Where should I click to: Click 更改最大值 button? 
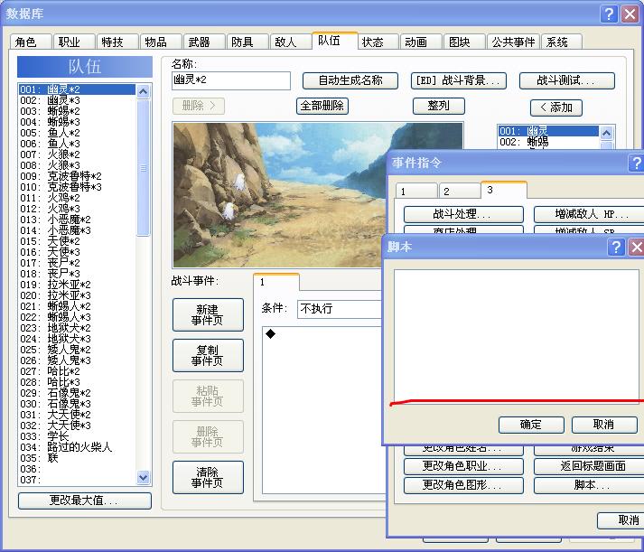(85, 501)
